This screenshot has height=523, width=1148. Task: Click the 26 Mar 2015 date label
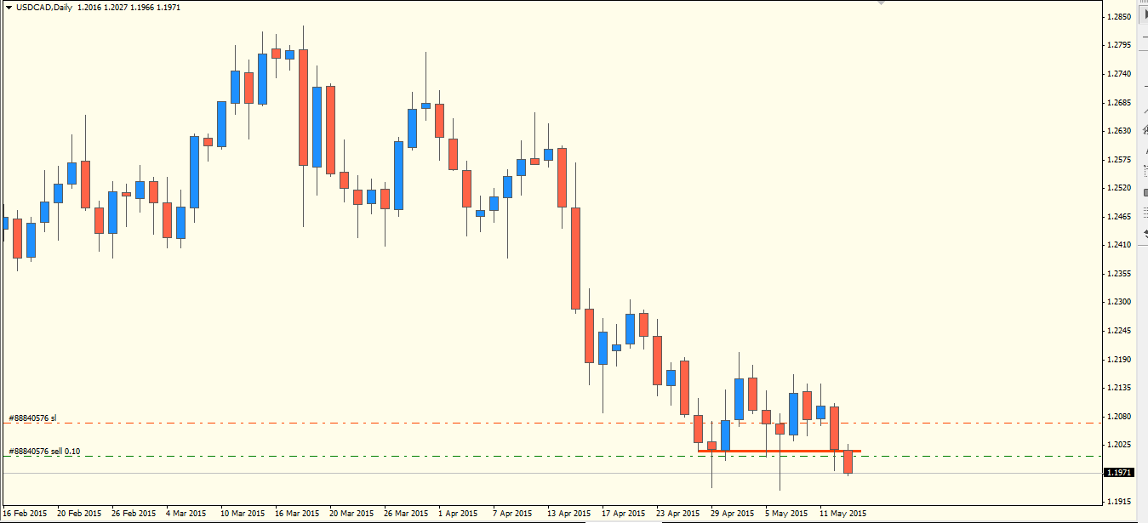tap(405, 514)
